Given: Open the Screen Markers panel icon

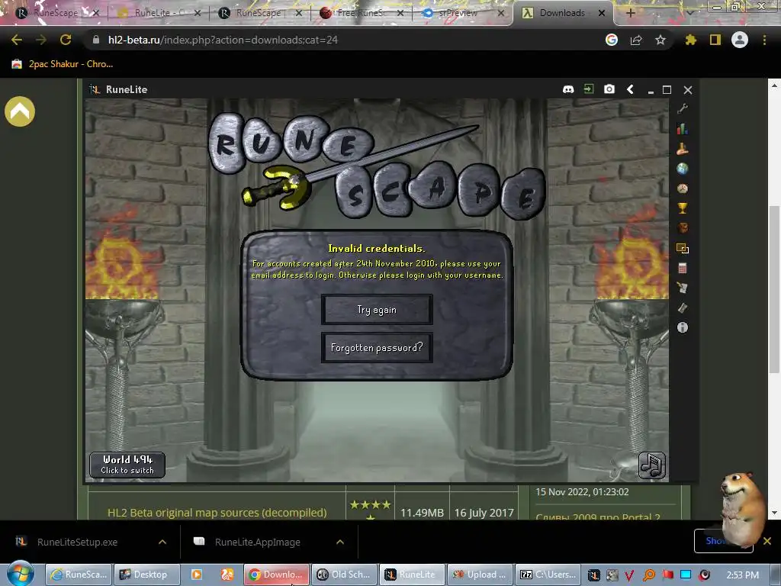Looking at the screenshot, I should click(x=683, y=248).
